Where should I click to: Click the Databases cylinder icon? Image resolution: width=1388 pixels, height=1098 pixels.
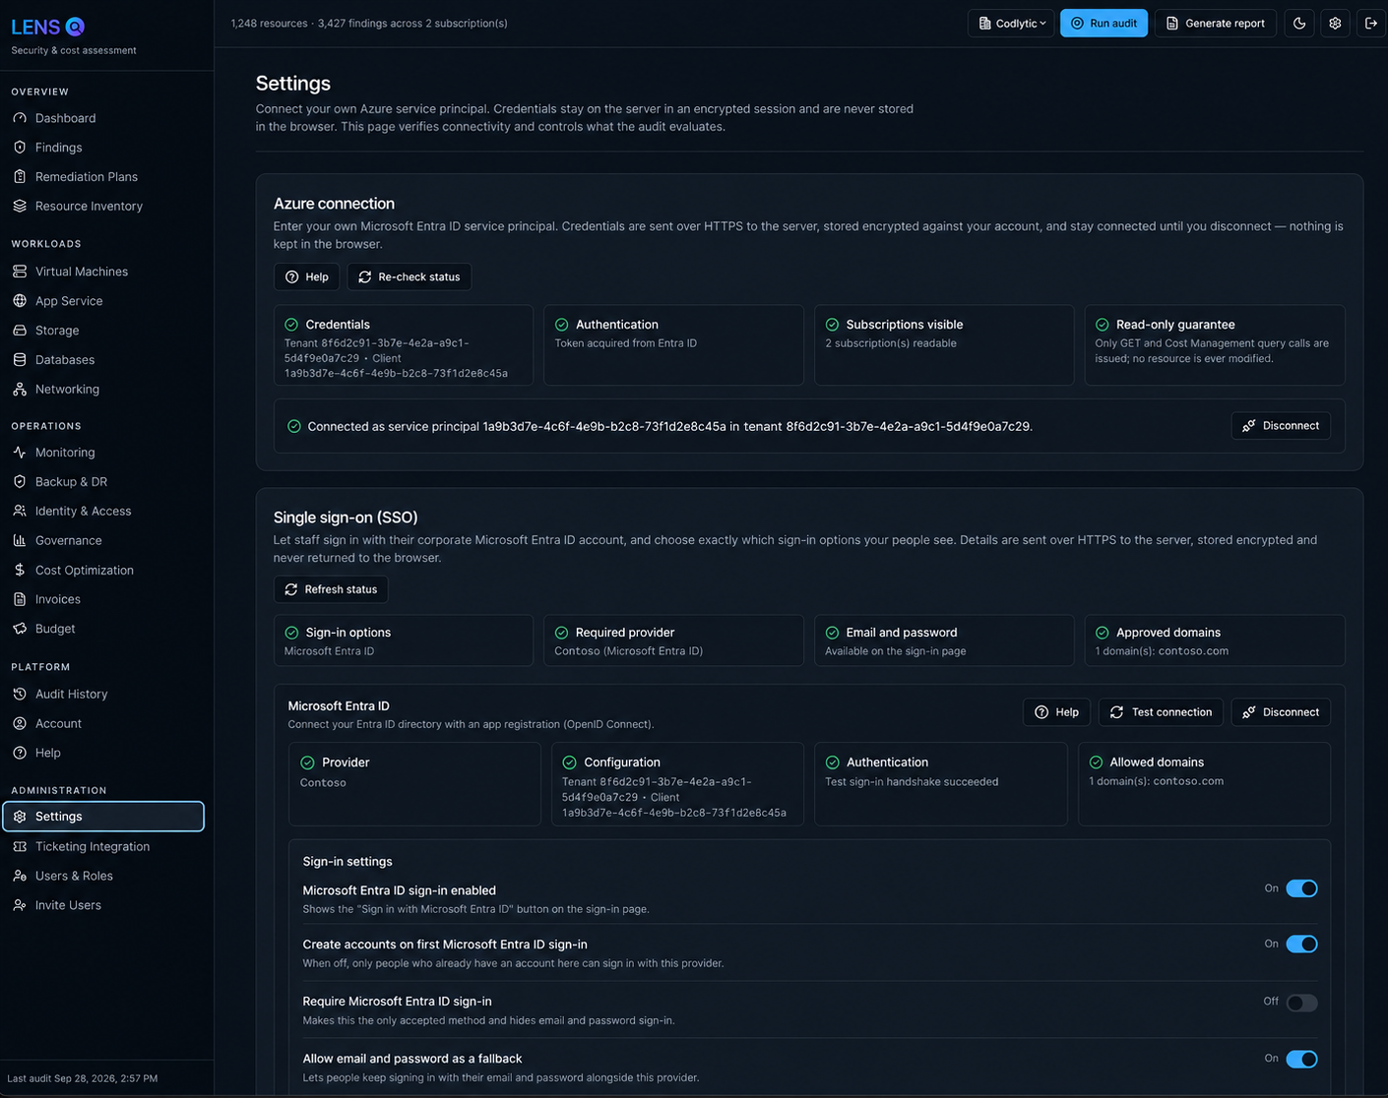pos(20,360)
